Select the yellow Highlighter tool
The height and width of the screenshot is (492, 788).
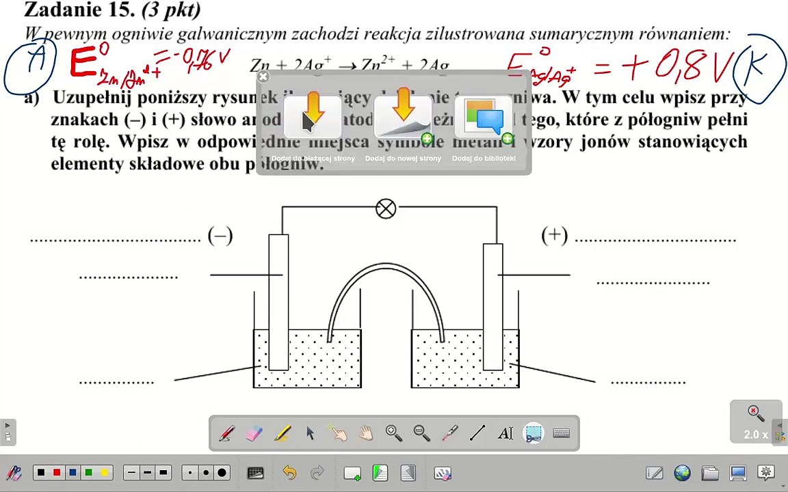(x=283, y=433)
